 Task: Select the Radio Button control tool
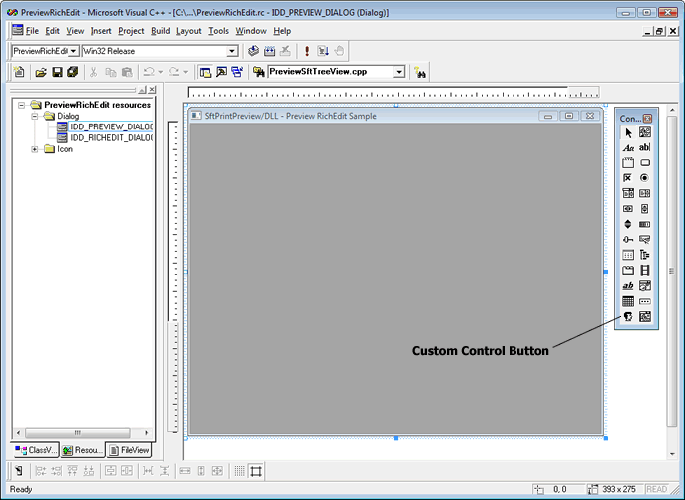(645, 177)
